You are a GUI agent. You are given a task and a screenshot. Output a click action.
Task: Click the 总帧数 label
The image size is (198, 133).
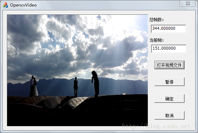157,20
